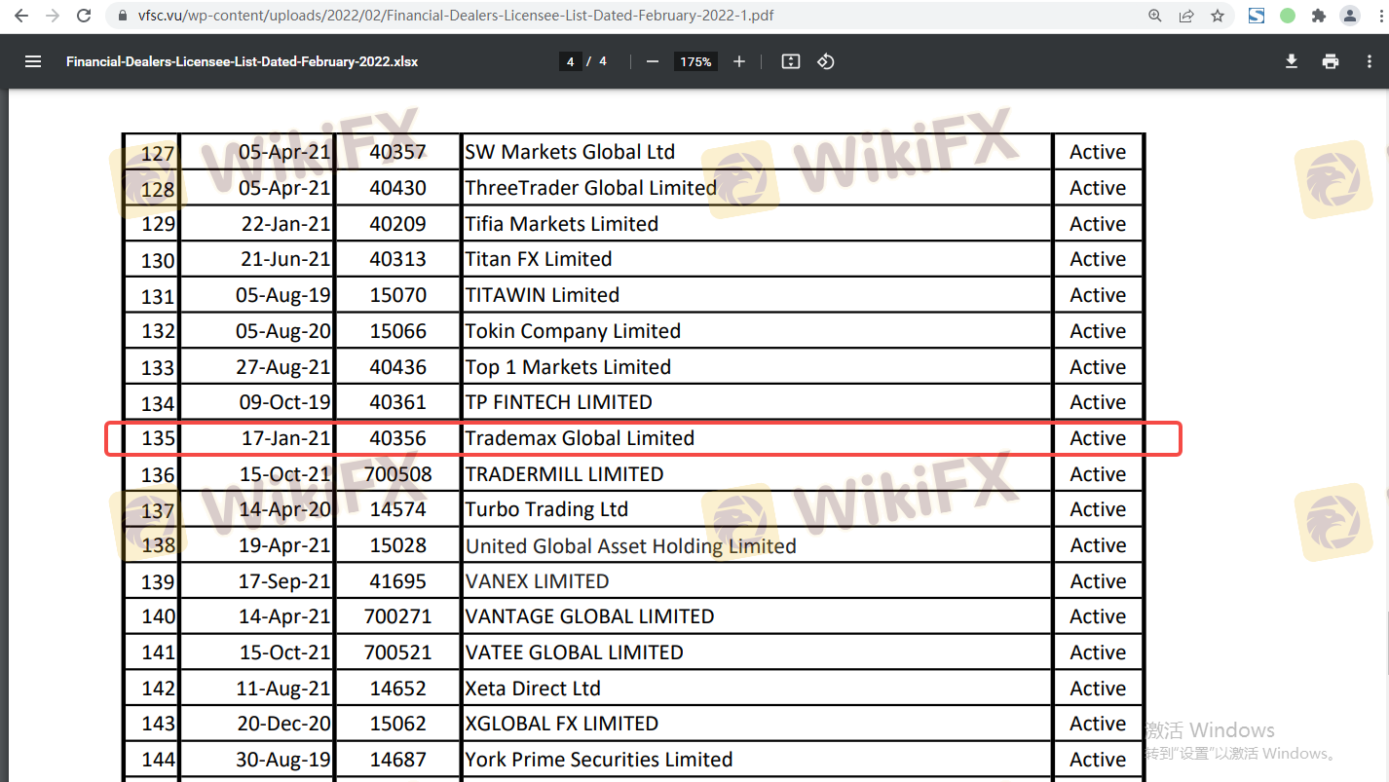Toggle the PDF sidebar menu
The image size is (1389, 782).
[33, 61]
